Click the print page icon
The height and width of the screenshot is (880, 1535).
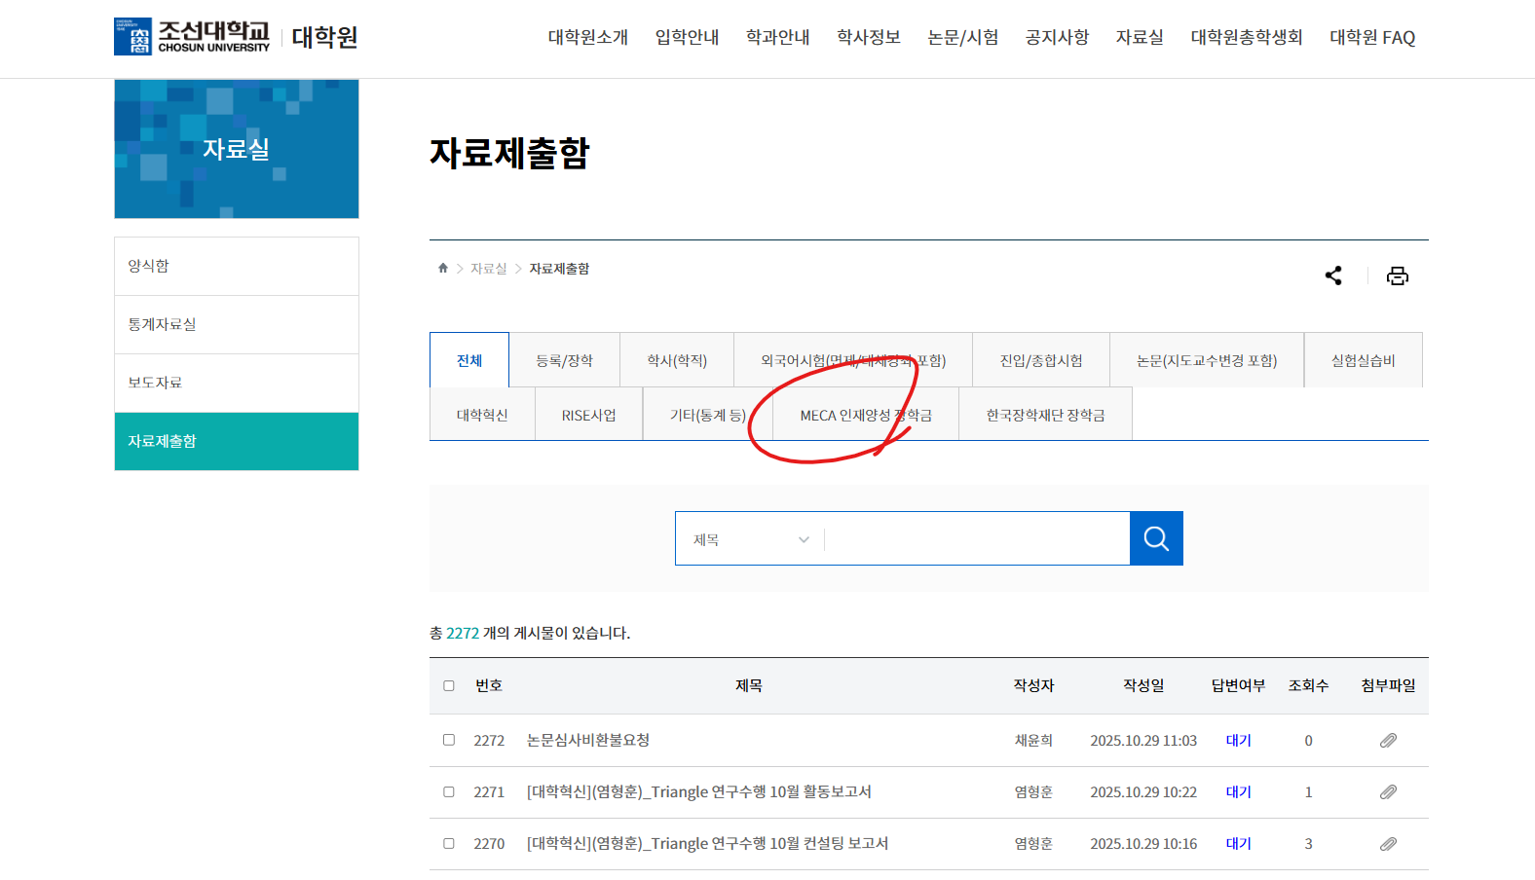(x=1397, y=275)
